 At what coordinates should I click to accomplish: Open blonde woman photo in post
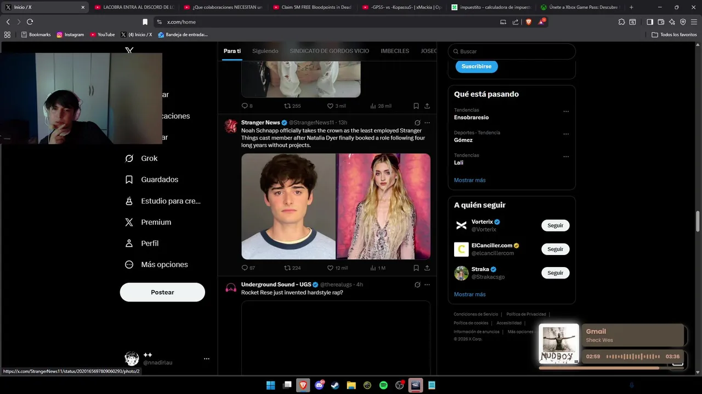384,206
